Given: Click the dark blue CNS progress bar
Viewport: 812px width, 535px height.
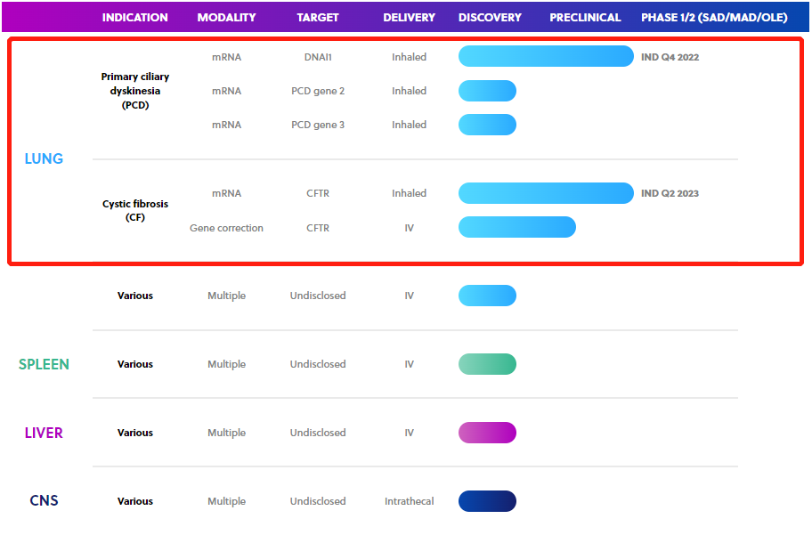Looking at the screenshot, I should coord(487,501).
